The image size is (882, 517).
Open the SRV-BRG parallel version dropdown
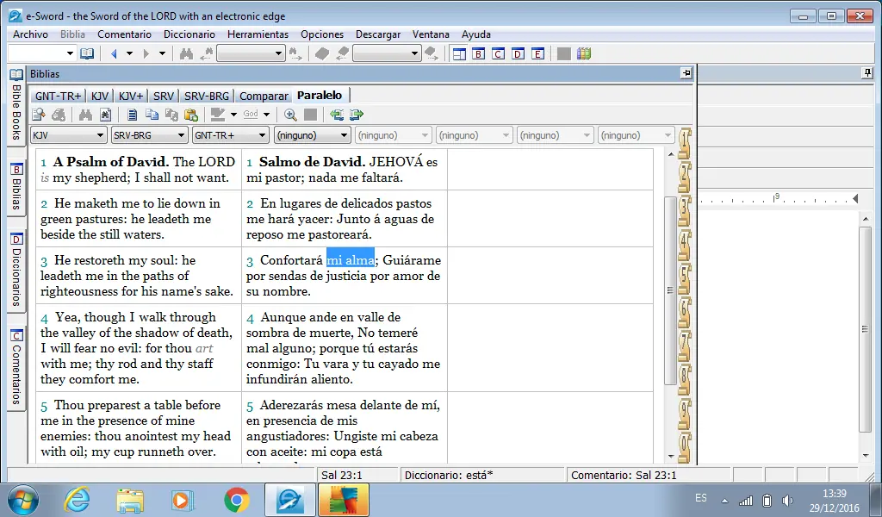(x=150, y=135)
